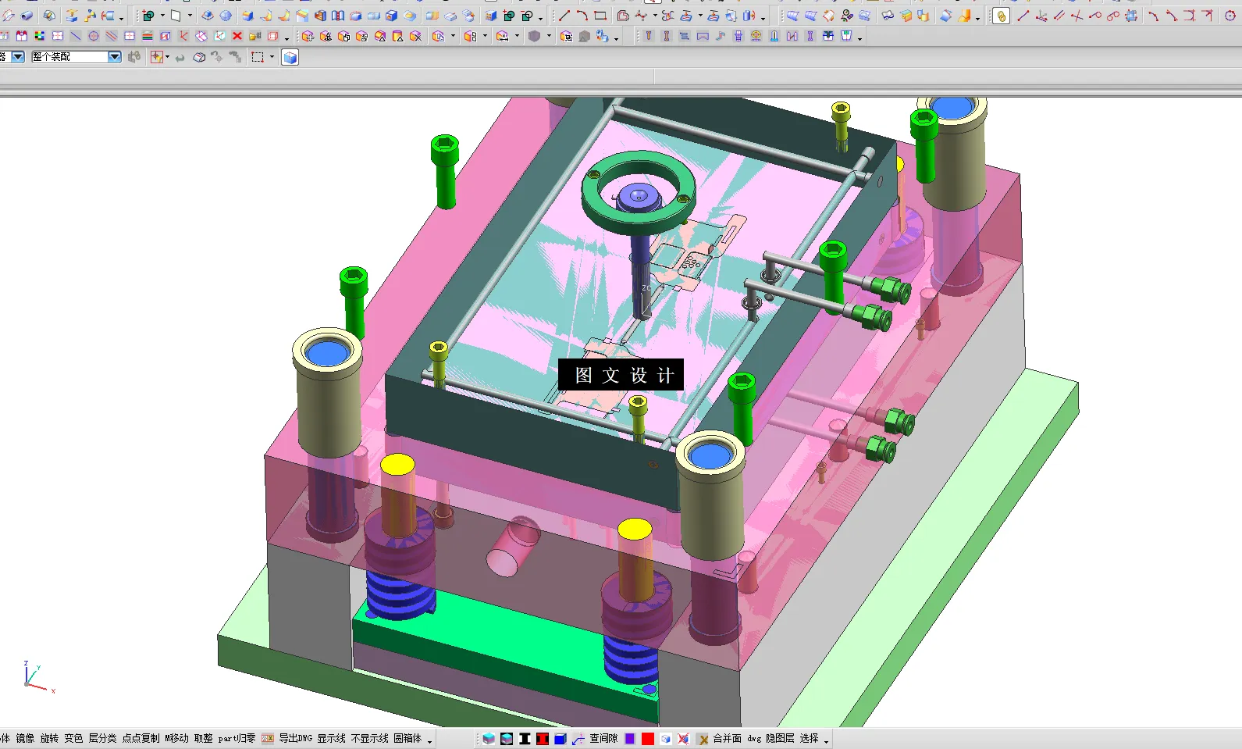Select the 圆箱体 command
This screenshot has height=749, width=1242.
[x=407, y=738]
